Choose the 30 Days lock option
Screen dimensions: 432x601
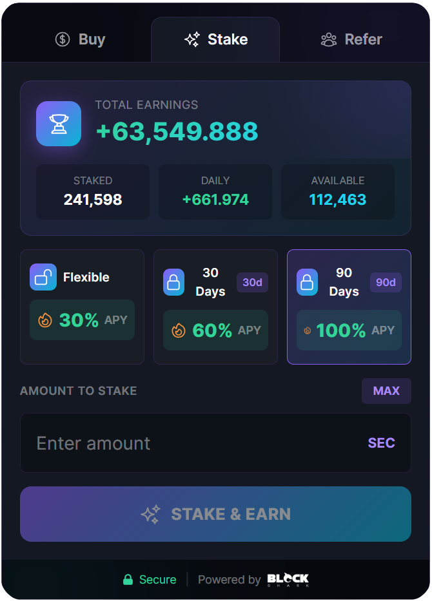215,307
